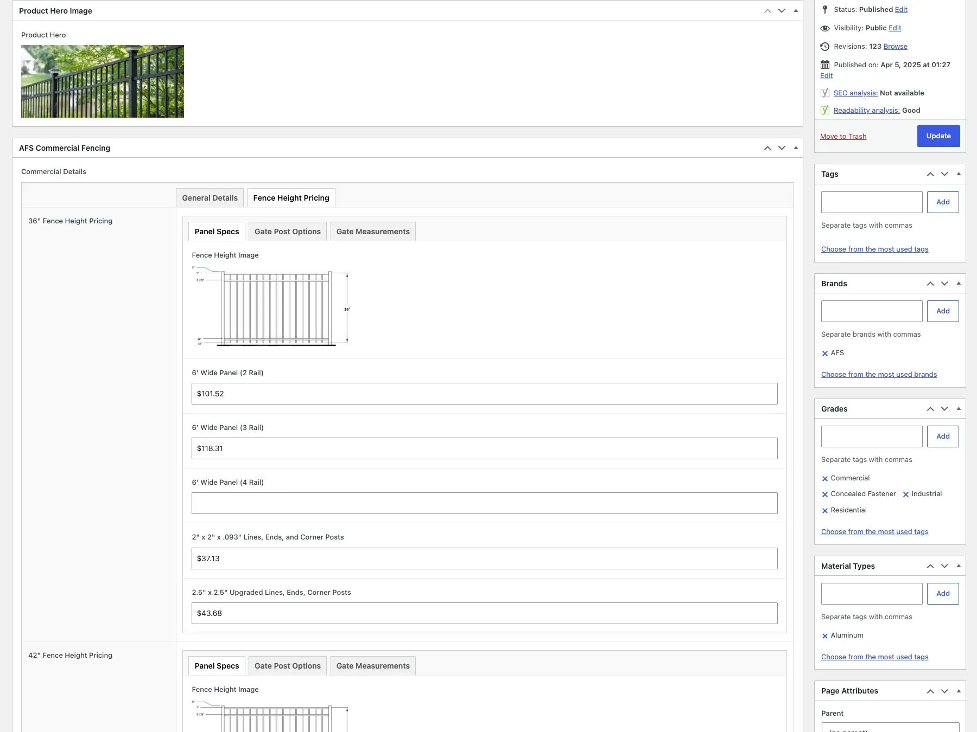Open 42" Gate Post Options tab

[x=288, y=666]
